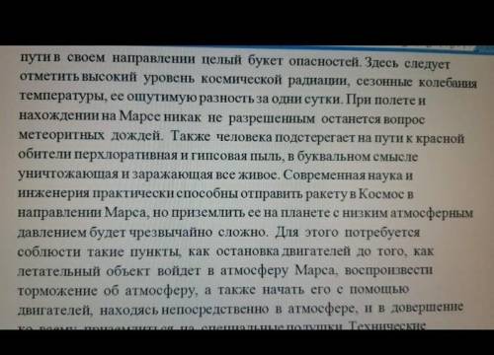Viewport: 494px width, 355px height.
Task: Click the word "космической"
Action: click(241, 80)
